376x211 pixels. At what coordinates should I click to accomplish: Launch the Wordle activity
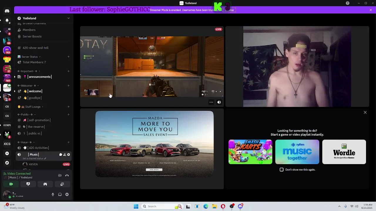coord(344,152)
